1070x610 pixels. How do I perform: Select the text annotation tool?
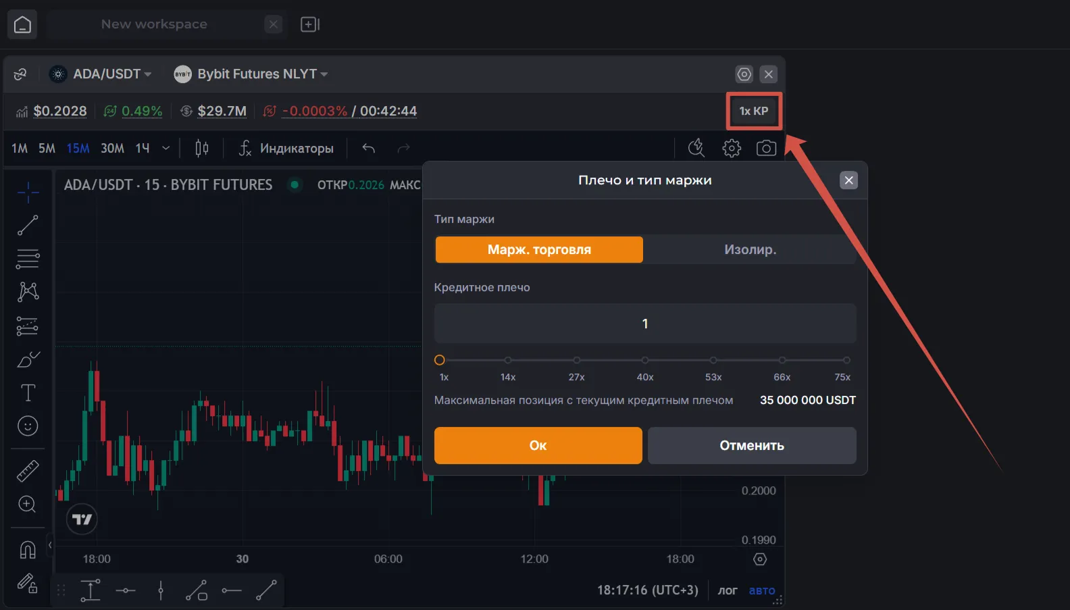tap(28, 392)
